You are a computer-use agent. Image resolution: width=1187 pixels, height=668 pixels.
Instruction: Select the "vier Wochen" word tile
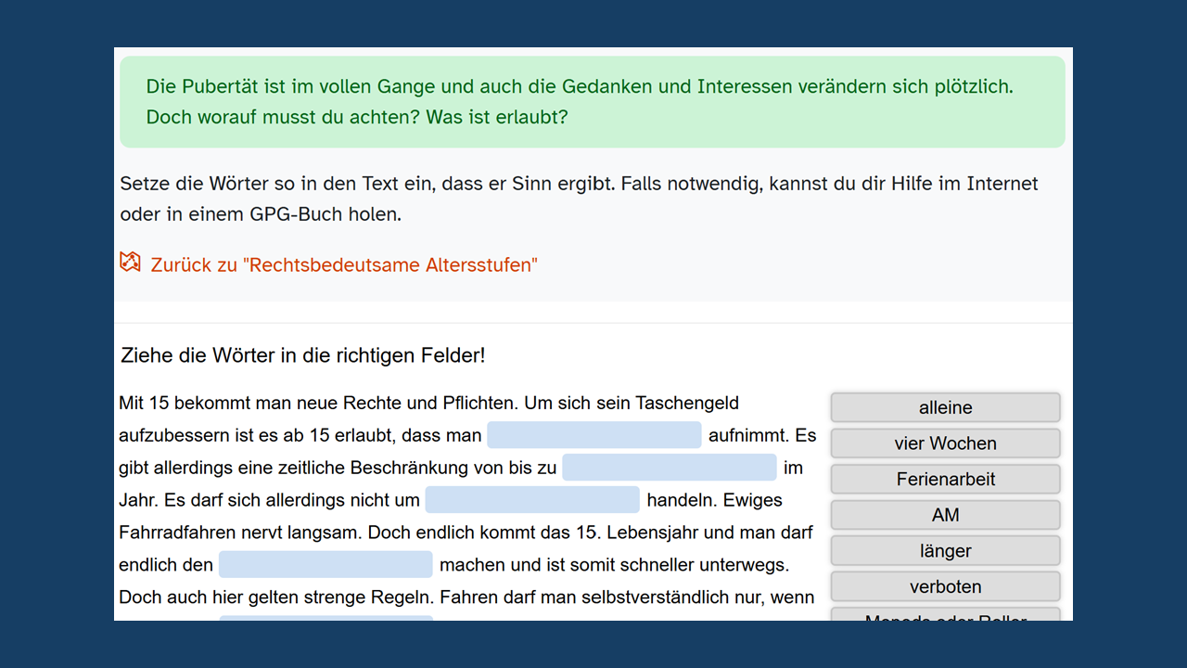coord(945,443)
